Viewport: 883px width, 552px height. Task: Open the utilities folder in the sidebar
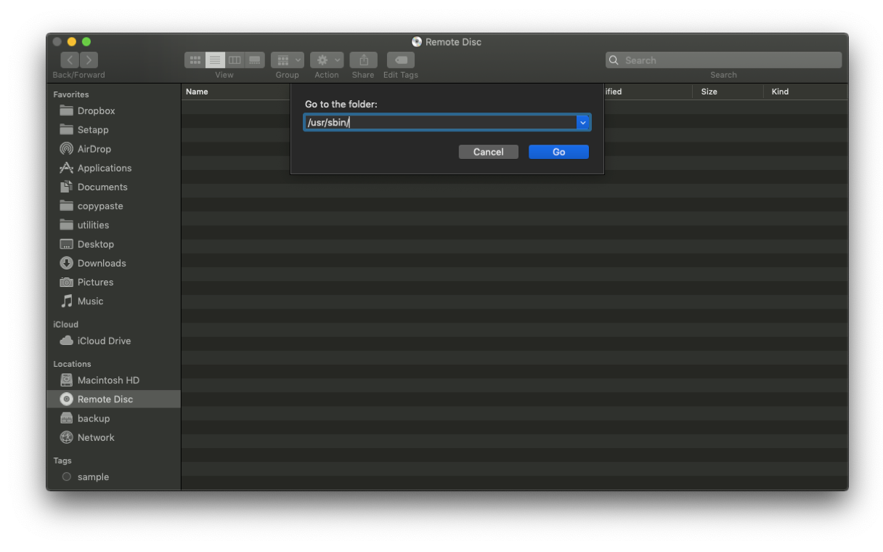click(113, 225)
